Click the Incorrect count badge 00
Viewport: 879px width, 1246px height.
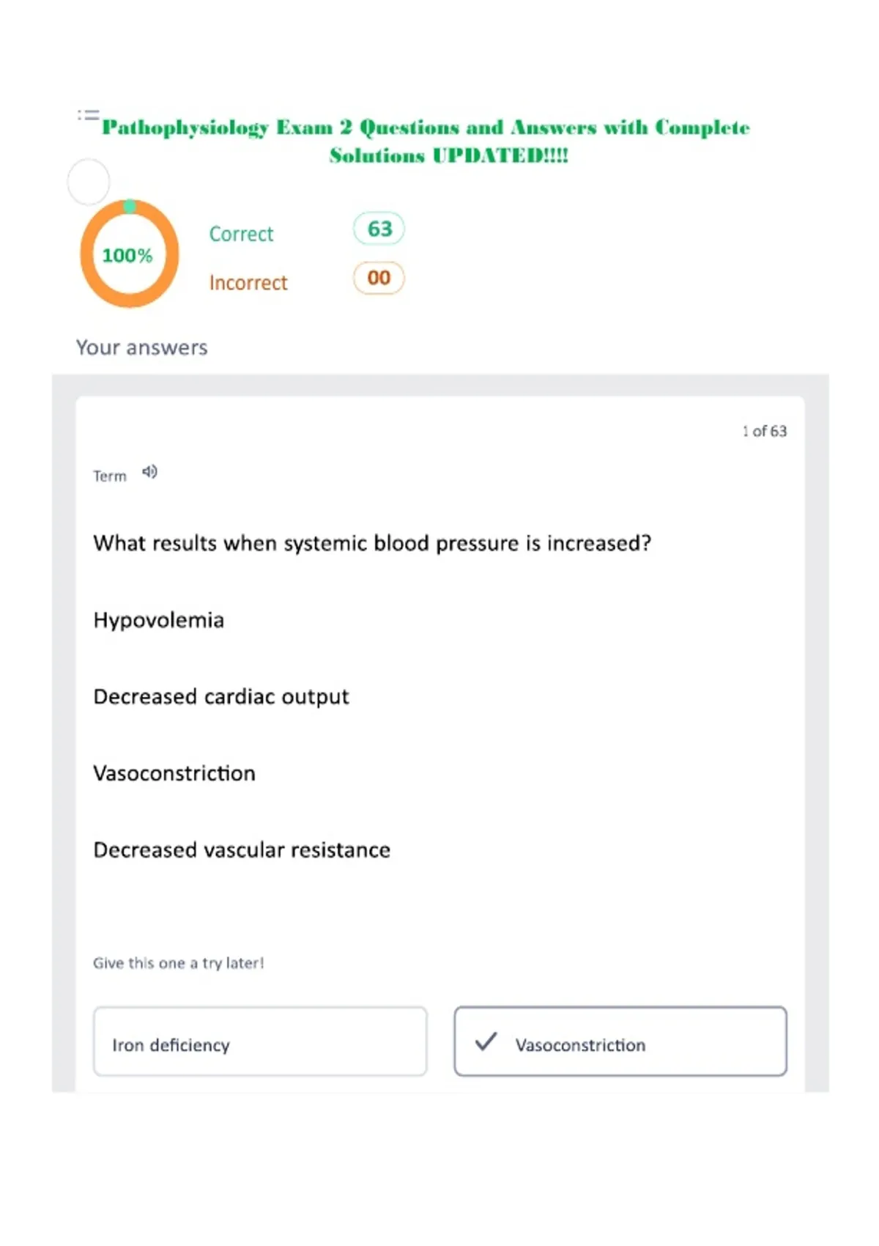click(x=379, y=278)
